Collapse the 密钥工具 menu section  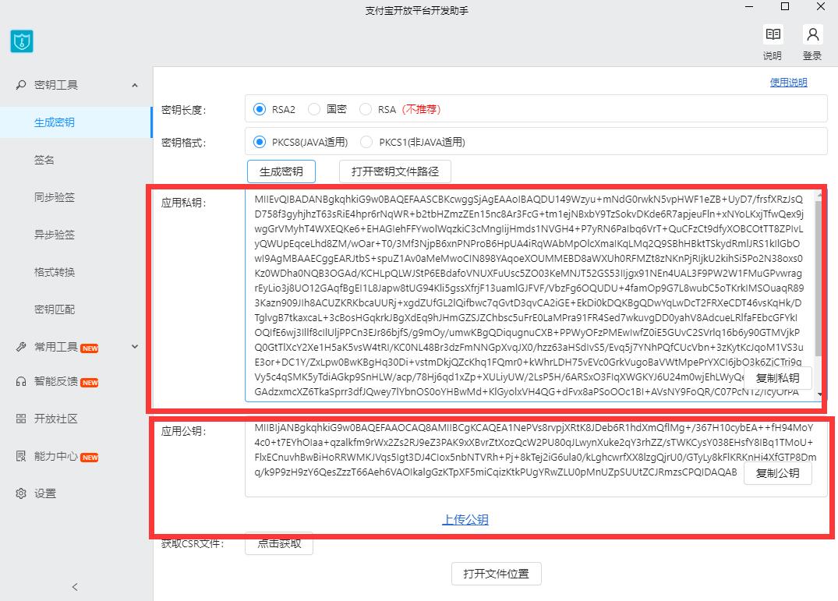tap(135, 86)
